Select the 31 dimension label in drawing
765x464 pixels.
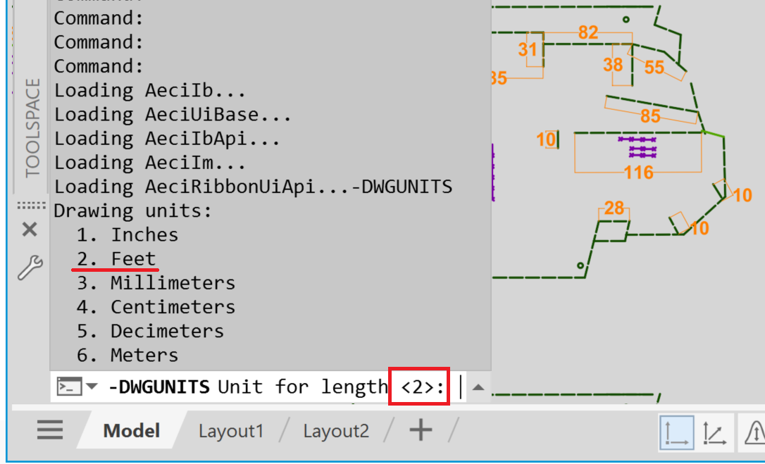[x=528, y=49]
